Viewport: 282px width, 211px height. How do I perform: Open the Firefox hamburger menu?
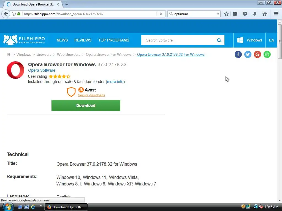(276, 14)
